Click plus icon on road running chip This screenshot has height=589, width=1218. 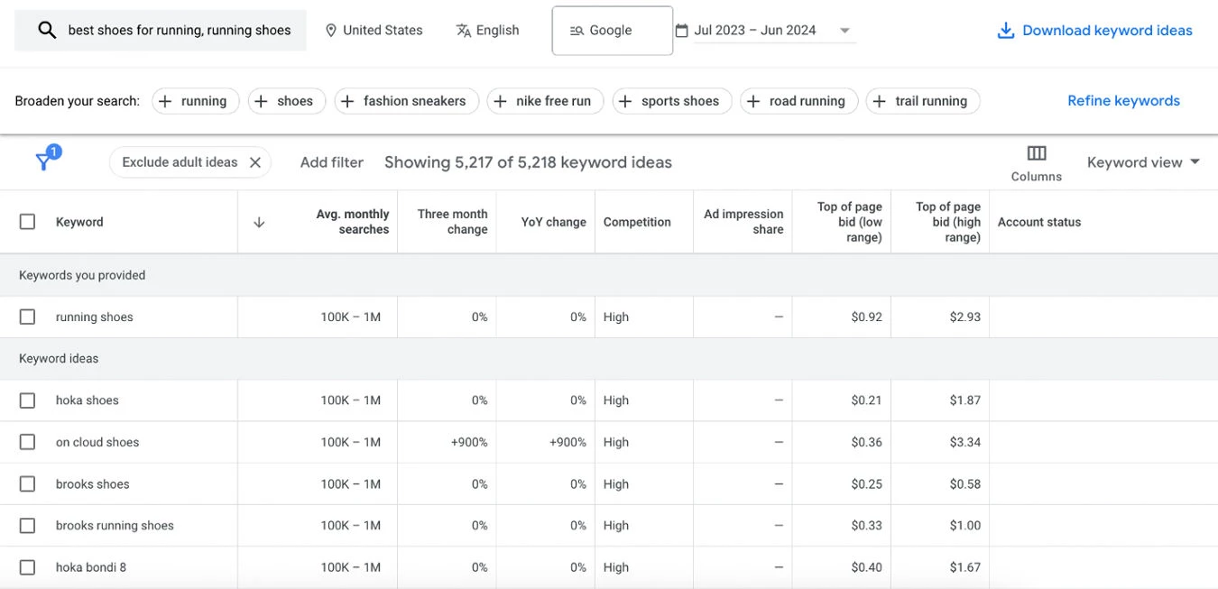753,101
